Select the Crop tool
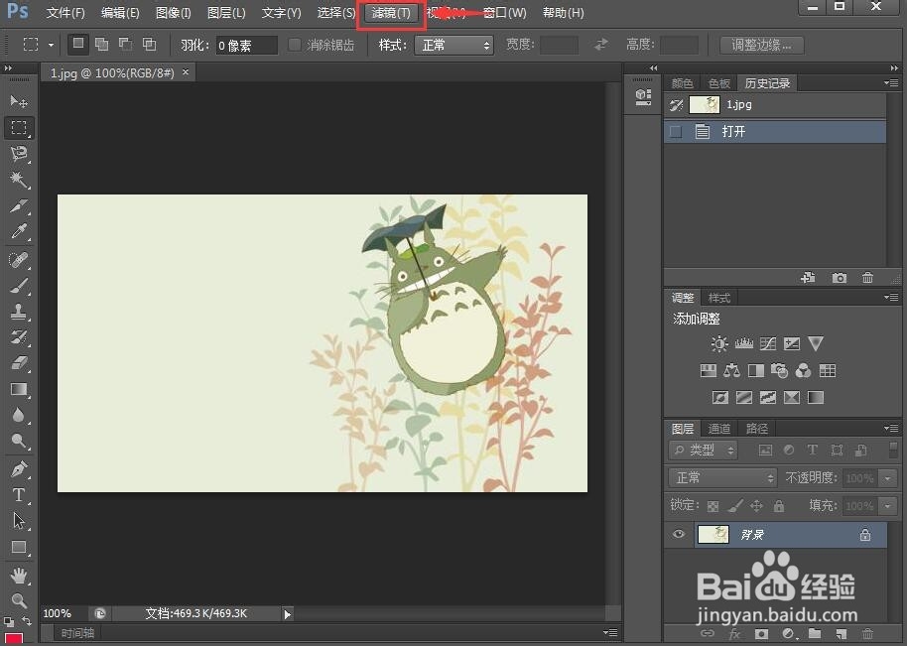Image resolution: width=907 pixels, height=646 pixels. [x=19, y=205]
